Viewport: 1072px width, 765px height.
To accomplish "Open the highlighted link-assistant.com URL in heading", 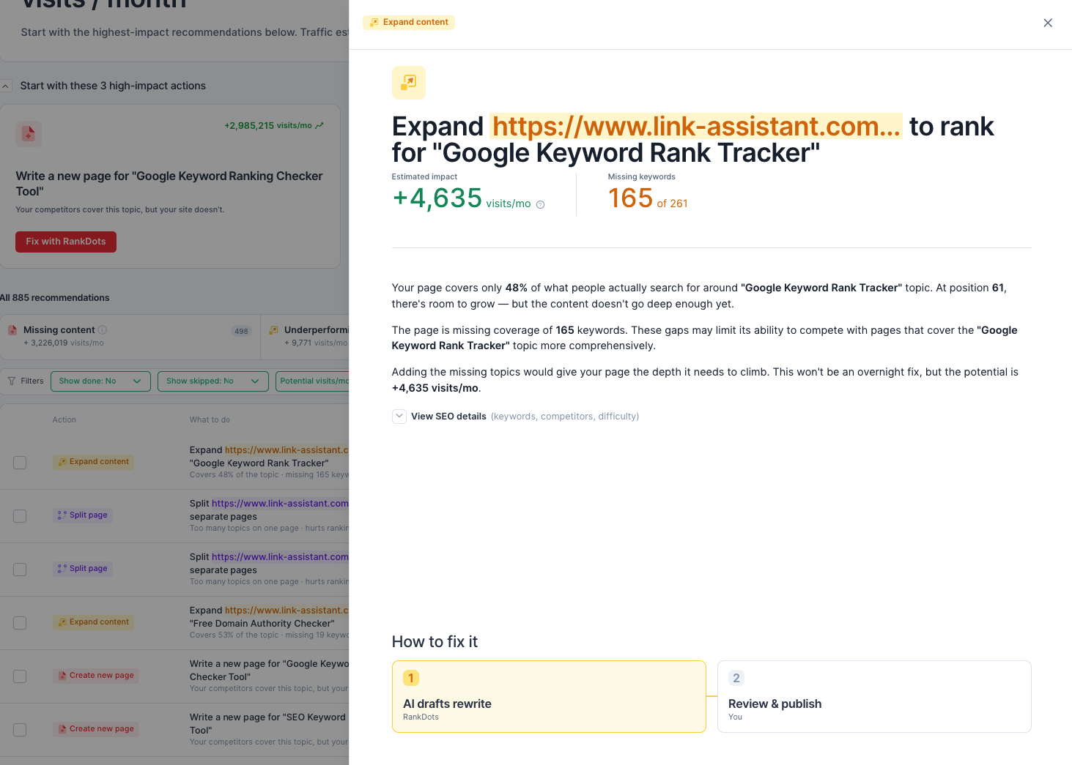I will click(x=696, y=127).
